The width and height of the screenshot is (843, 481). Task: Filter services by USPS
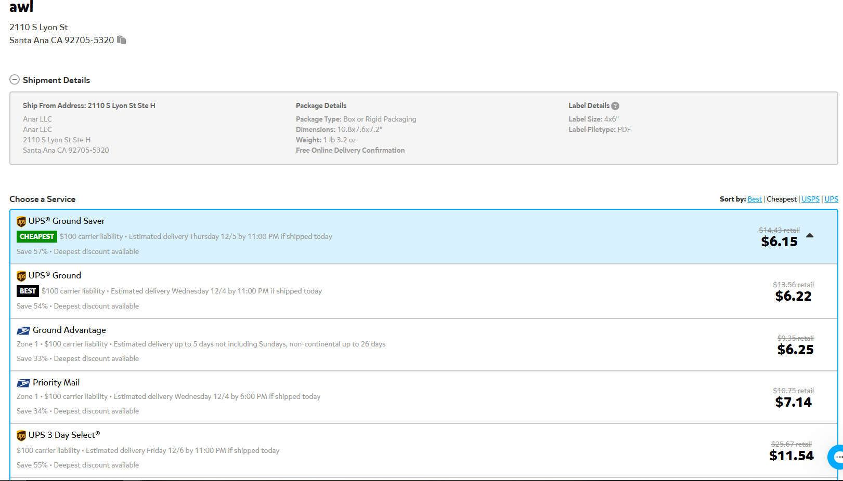[x=810, y=199]
